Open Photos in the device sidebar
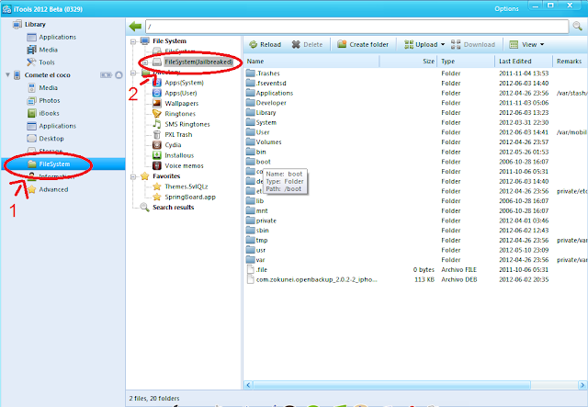Screen dimensions: 588x407 (x=43, y=100)
